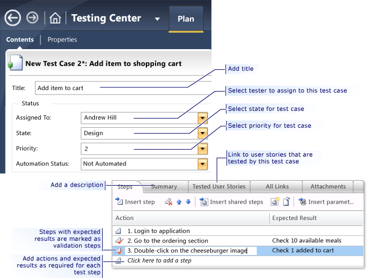Image resolution: width=368 pixels, height=279 pixels.
Task: Click the step icon beside add a step row
Action: click(119, 260)
